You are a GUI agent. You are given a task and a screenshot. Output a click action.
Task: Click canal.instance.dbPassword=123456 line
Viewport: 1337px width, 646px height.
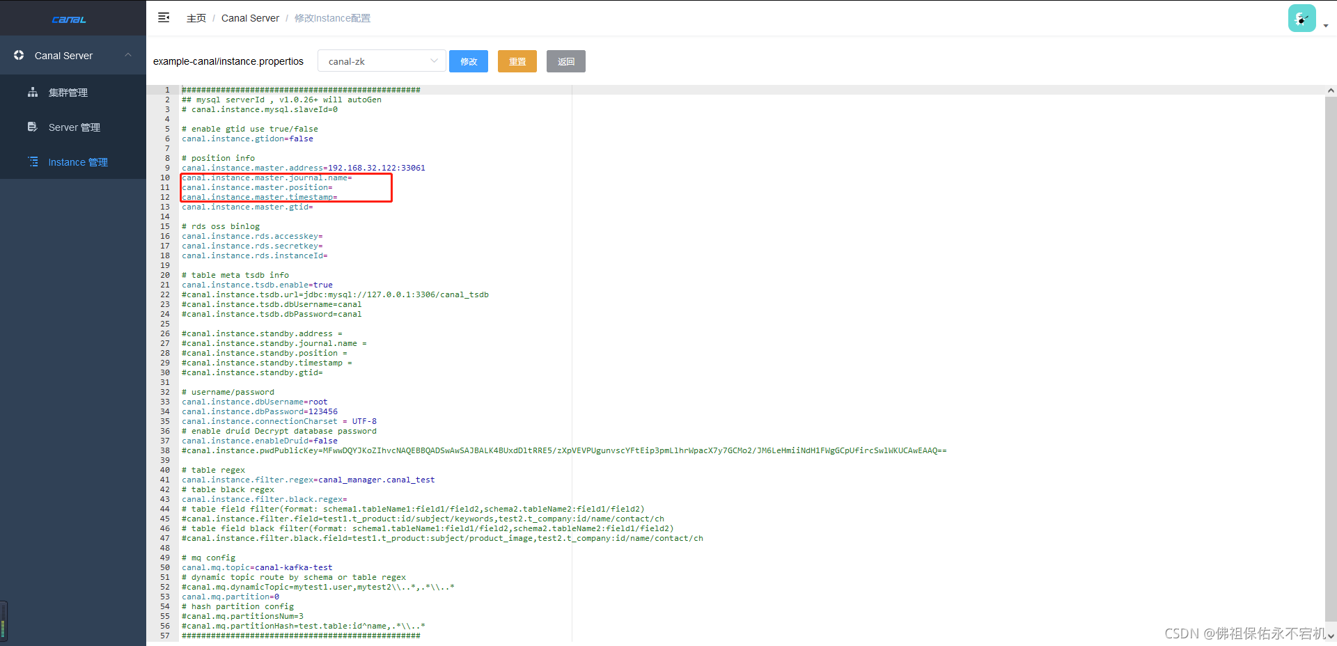pos(260,411)
